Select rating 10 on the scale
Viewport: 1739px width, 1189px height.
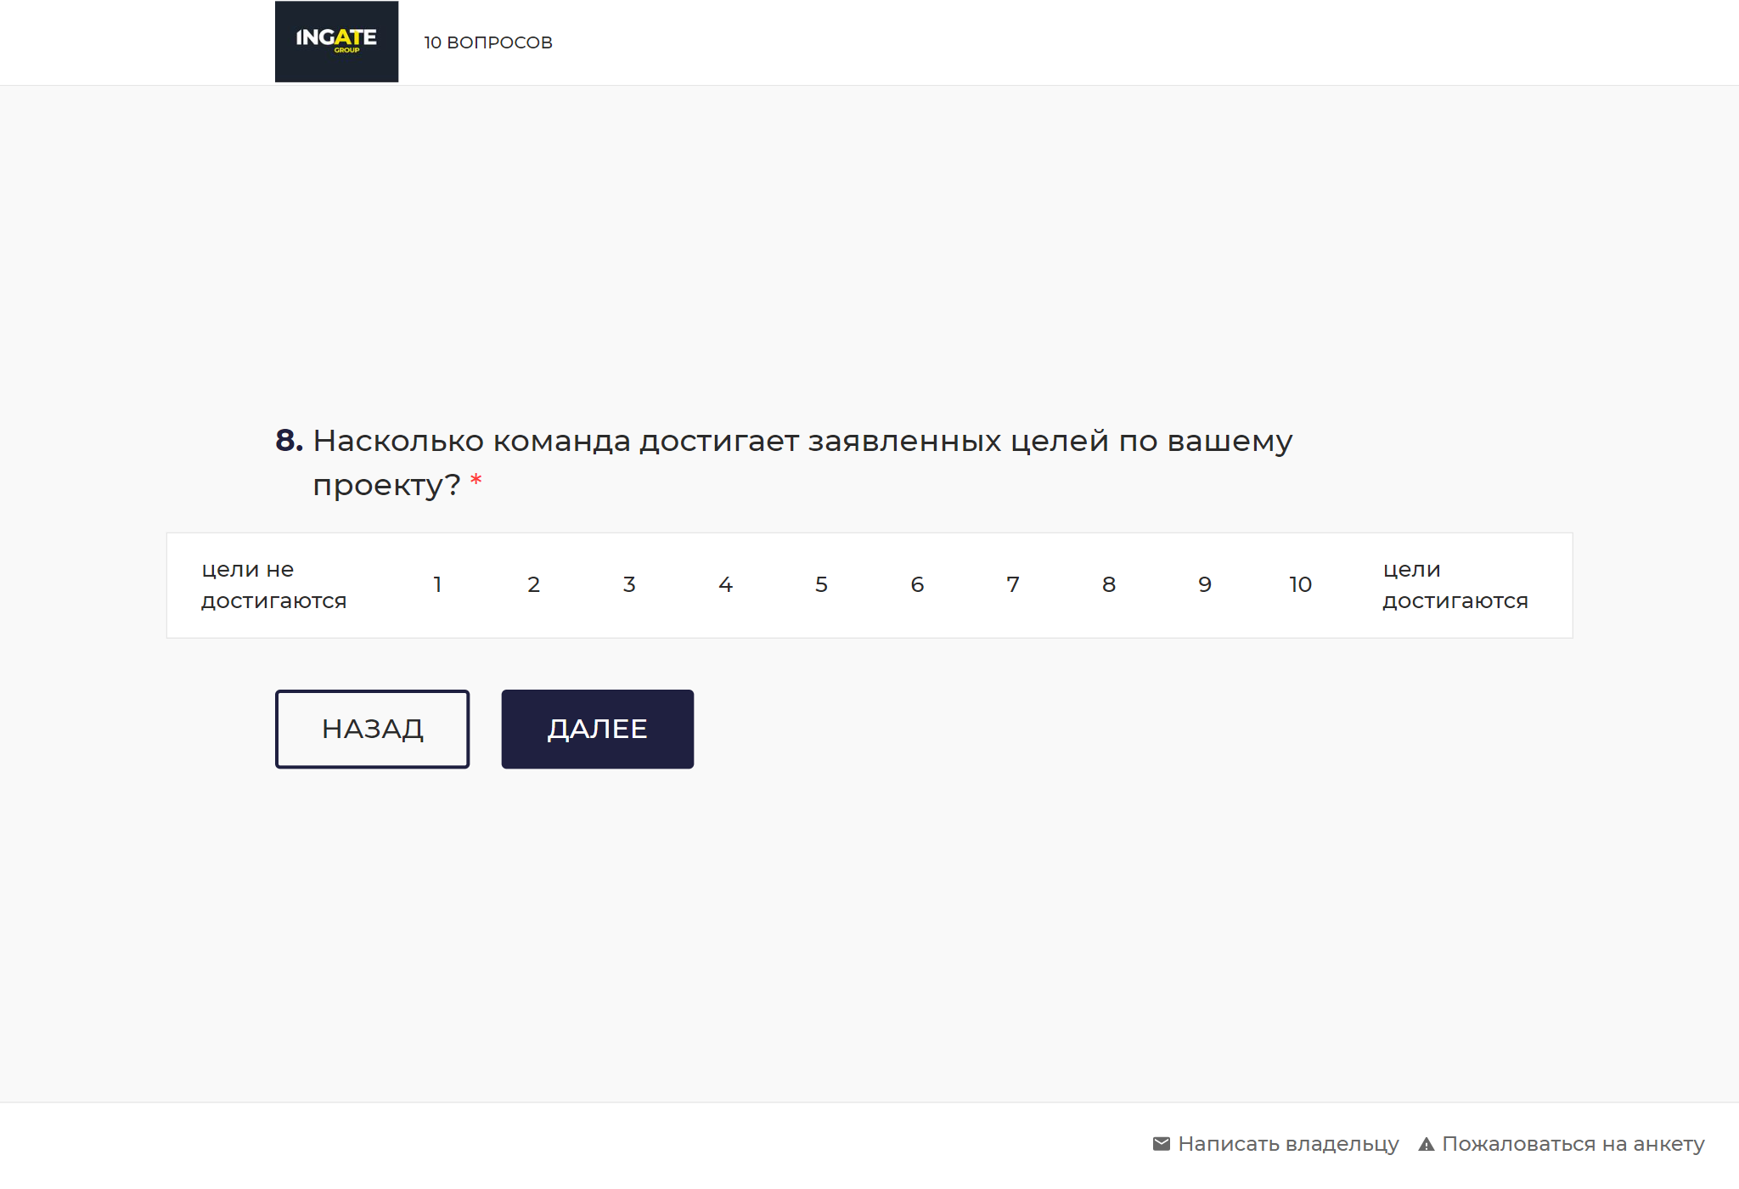pyautogui.click(x=1300, y=585)
